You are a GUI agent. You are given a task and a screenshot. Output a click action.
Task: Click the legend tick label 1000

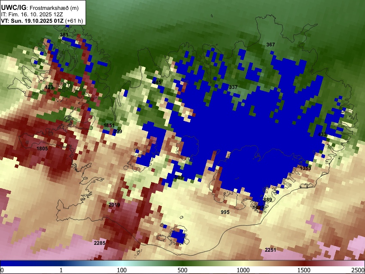243,270
